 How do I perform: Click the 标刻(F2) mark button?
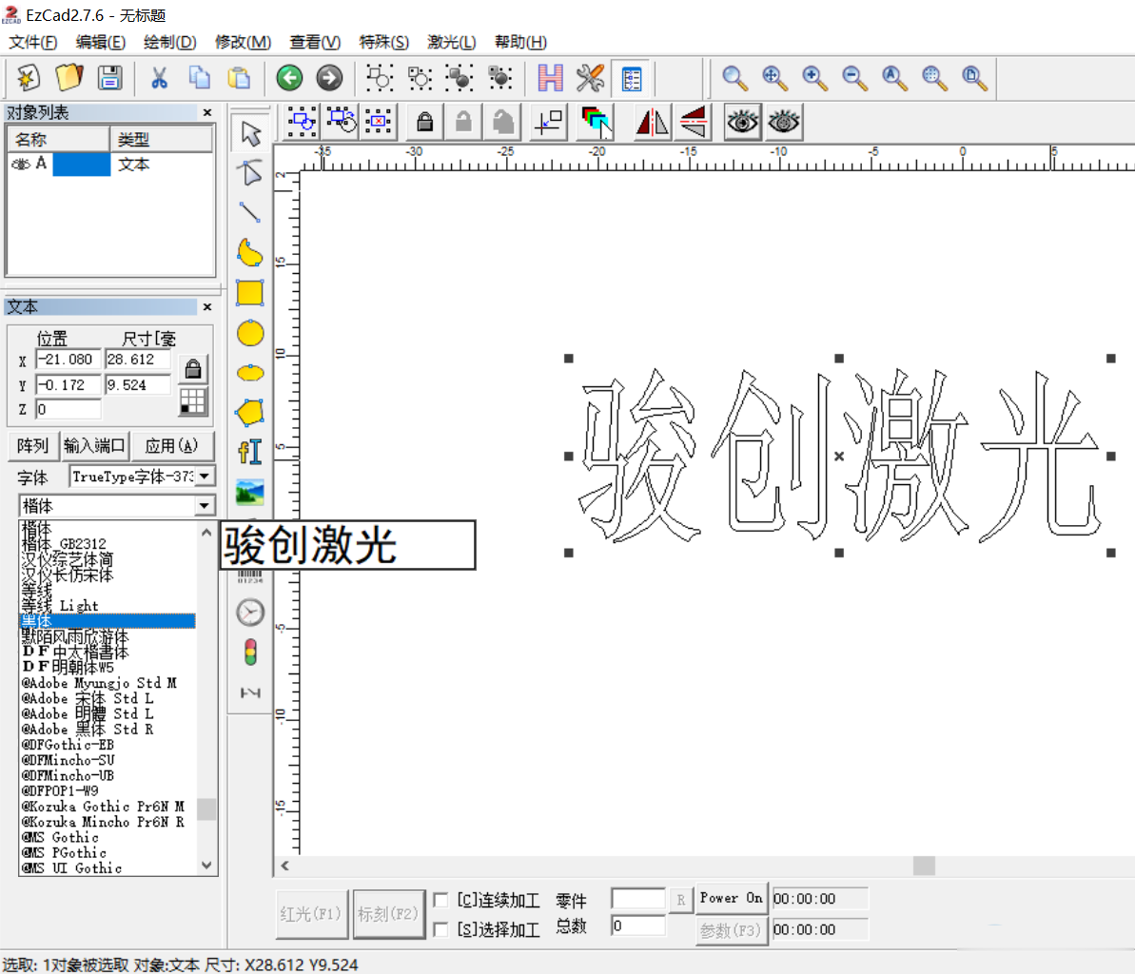point(388,914)
